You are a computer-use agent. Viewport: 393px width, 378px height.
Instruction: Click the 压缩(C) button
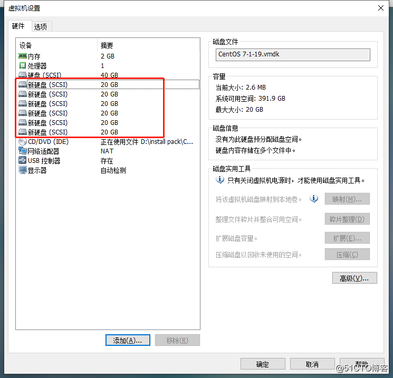(x=347, y=255)
